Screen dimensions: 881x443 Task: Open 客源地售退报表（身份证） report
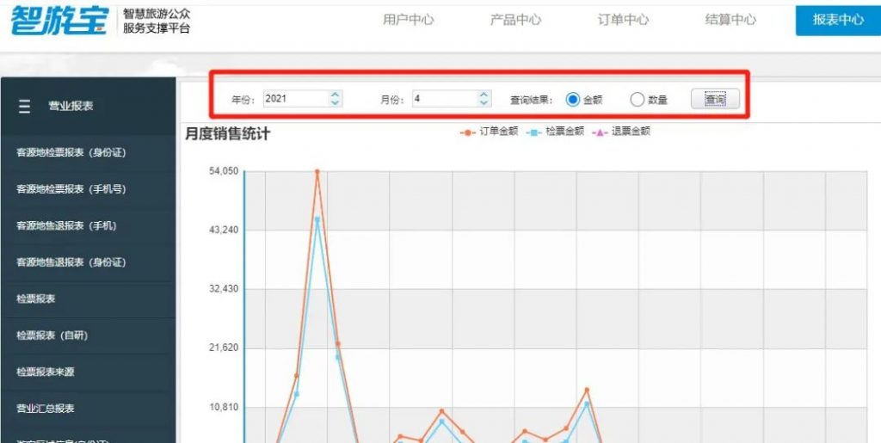(71, 262)
